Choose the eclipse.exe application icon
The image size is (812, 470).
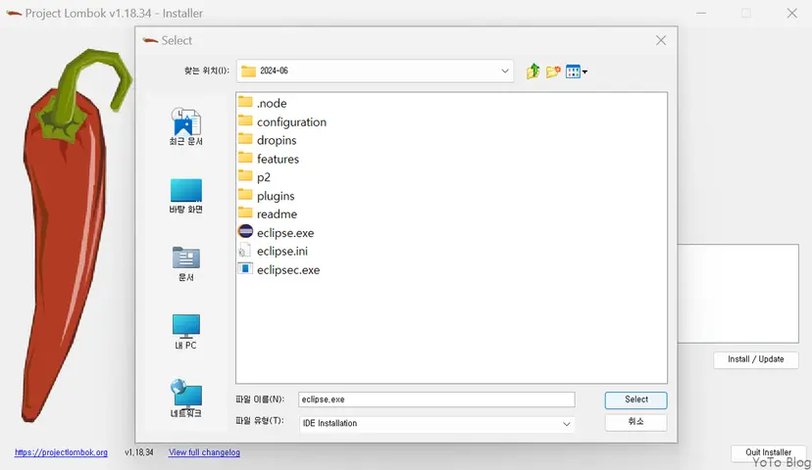tap(245, 232)
